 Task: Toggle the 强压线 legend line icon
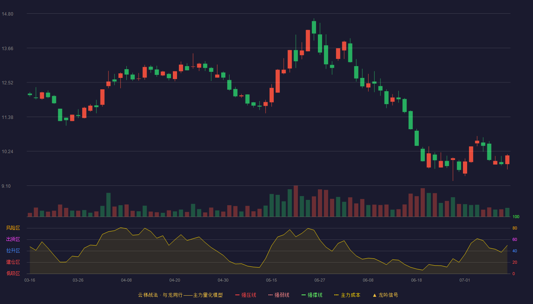[x=238, y=295]
